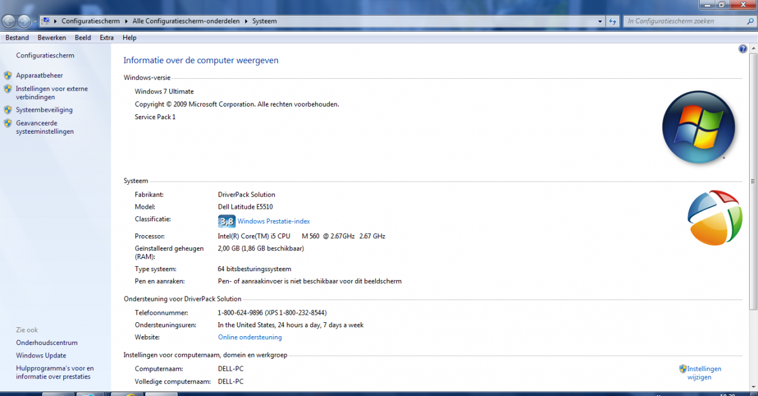Open the Beeld menu
This screenshot has width=758, height=396.
83,38
